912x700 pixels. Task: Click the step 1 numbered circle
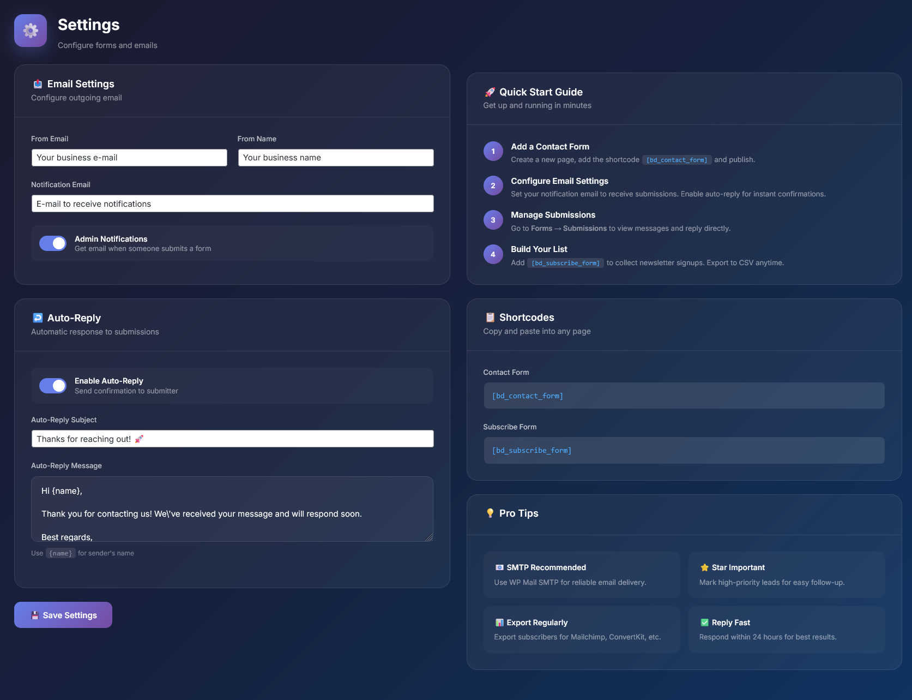pos(493,152)
